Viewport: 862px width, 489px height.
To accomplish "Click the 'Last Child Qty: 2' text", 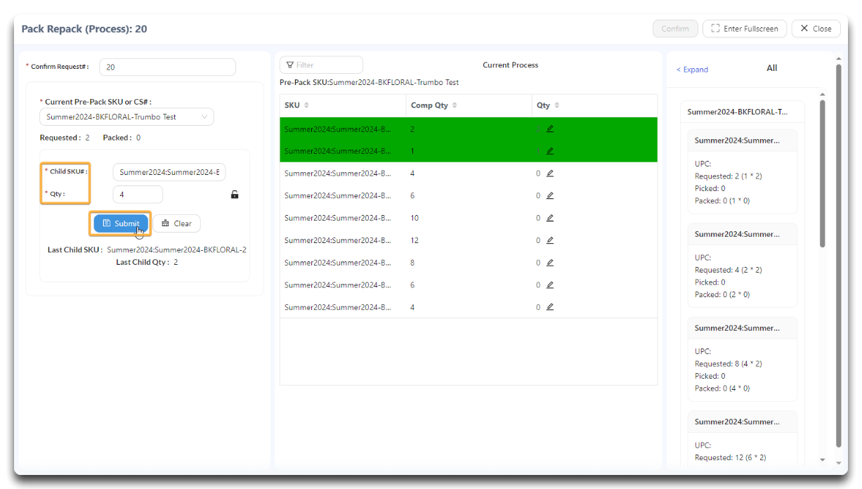I will pos(147,262).
